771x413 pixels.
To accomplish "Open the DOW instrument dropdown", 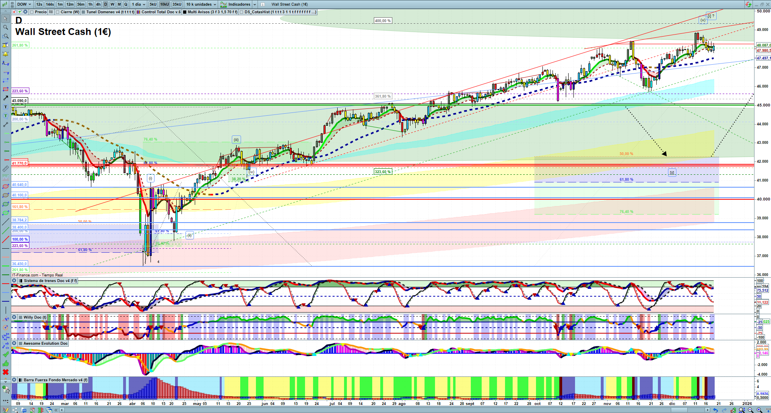I will point(24,4).
